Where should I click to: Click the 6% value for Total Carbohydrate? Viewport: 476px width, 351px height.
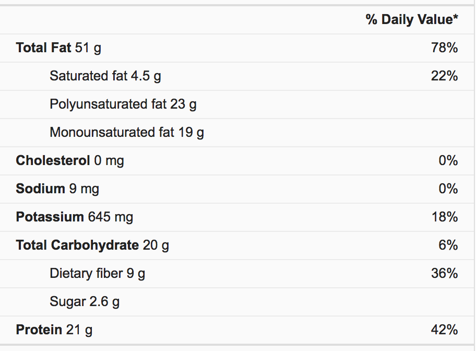448,245
